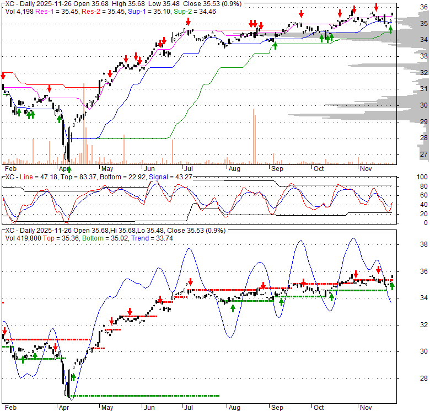Click the green arrow at the April low in the bottom chart

tap(73, 377)
